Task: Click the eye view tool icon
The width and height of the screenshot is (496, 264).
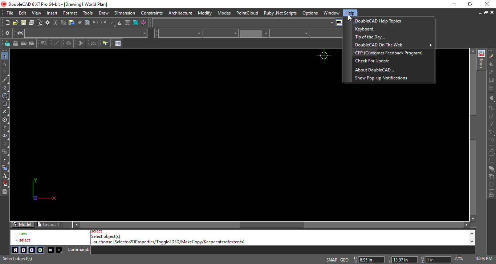Action: 5,136
